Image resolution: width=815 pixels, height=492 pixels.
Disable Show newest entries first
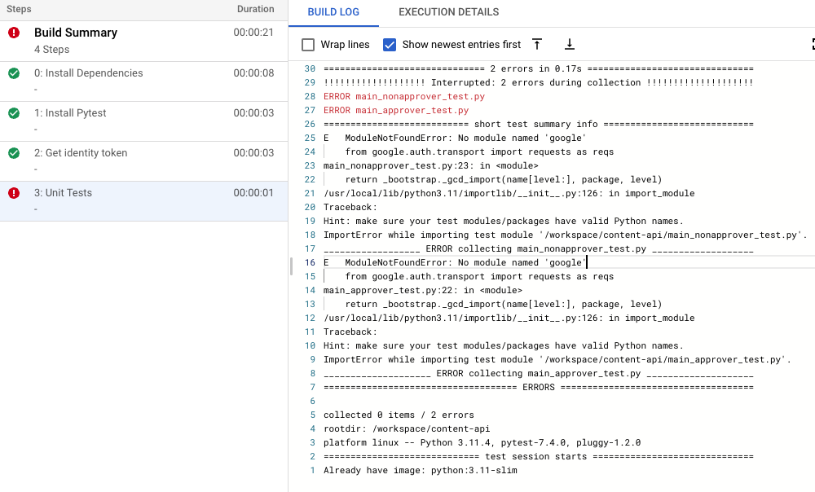pyautogui.click(x=390, y=44)
